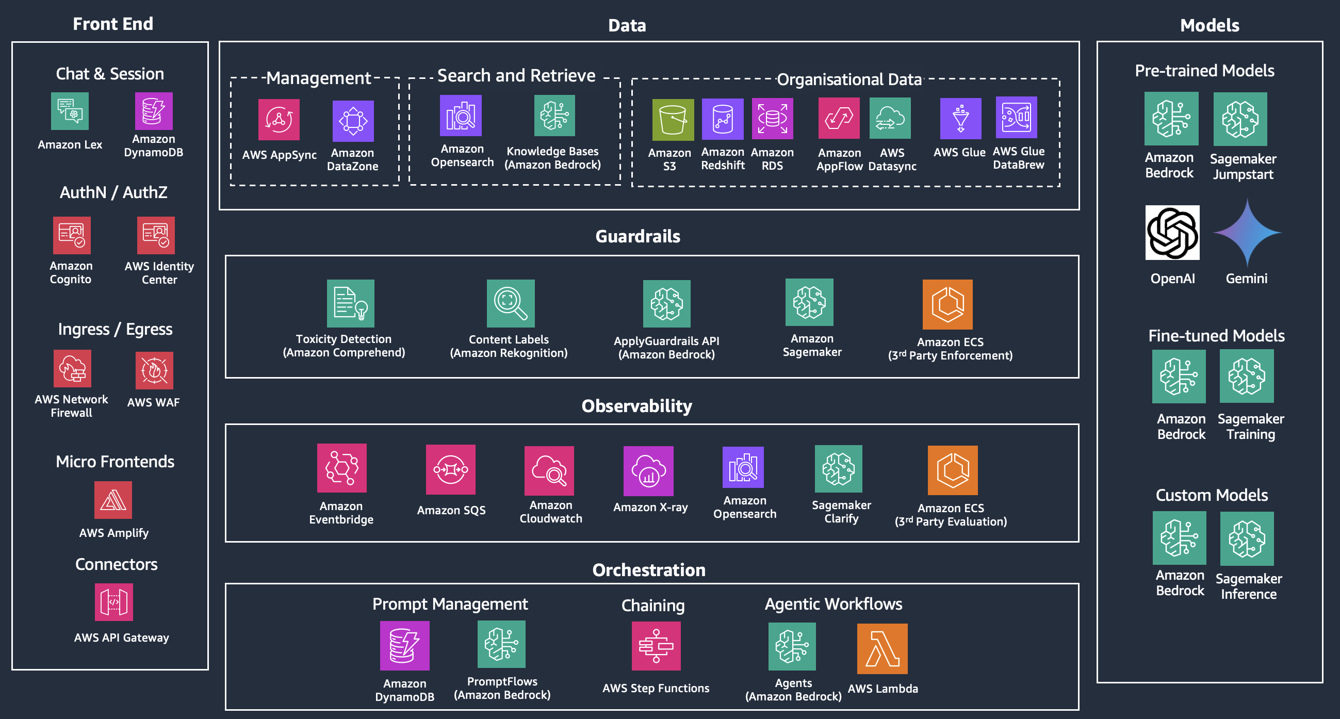Open the AWS Amplify icon
Viewport: 1340px width, 719px height.
click(x=113, y=500)
